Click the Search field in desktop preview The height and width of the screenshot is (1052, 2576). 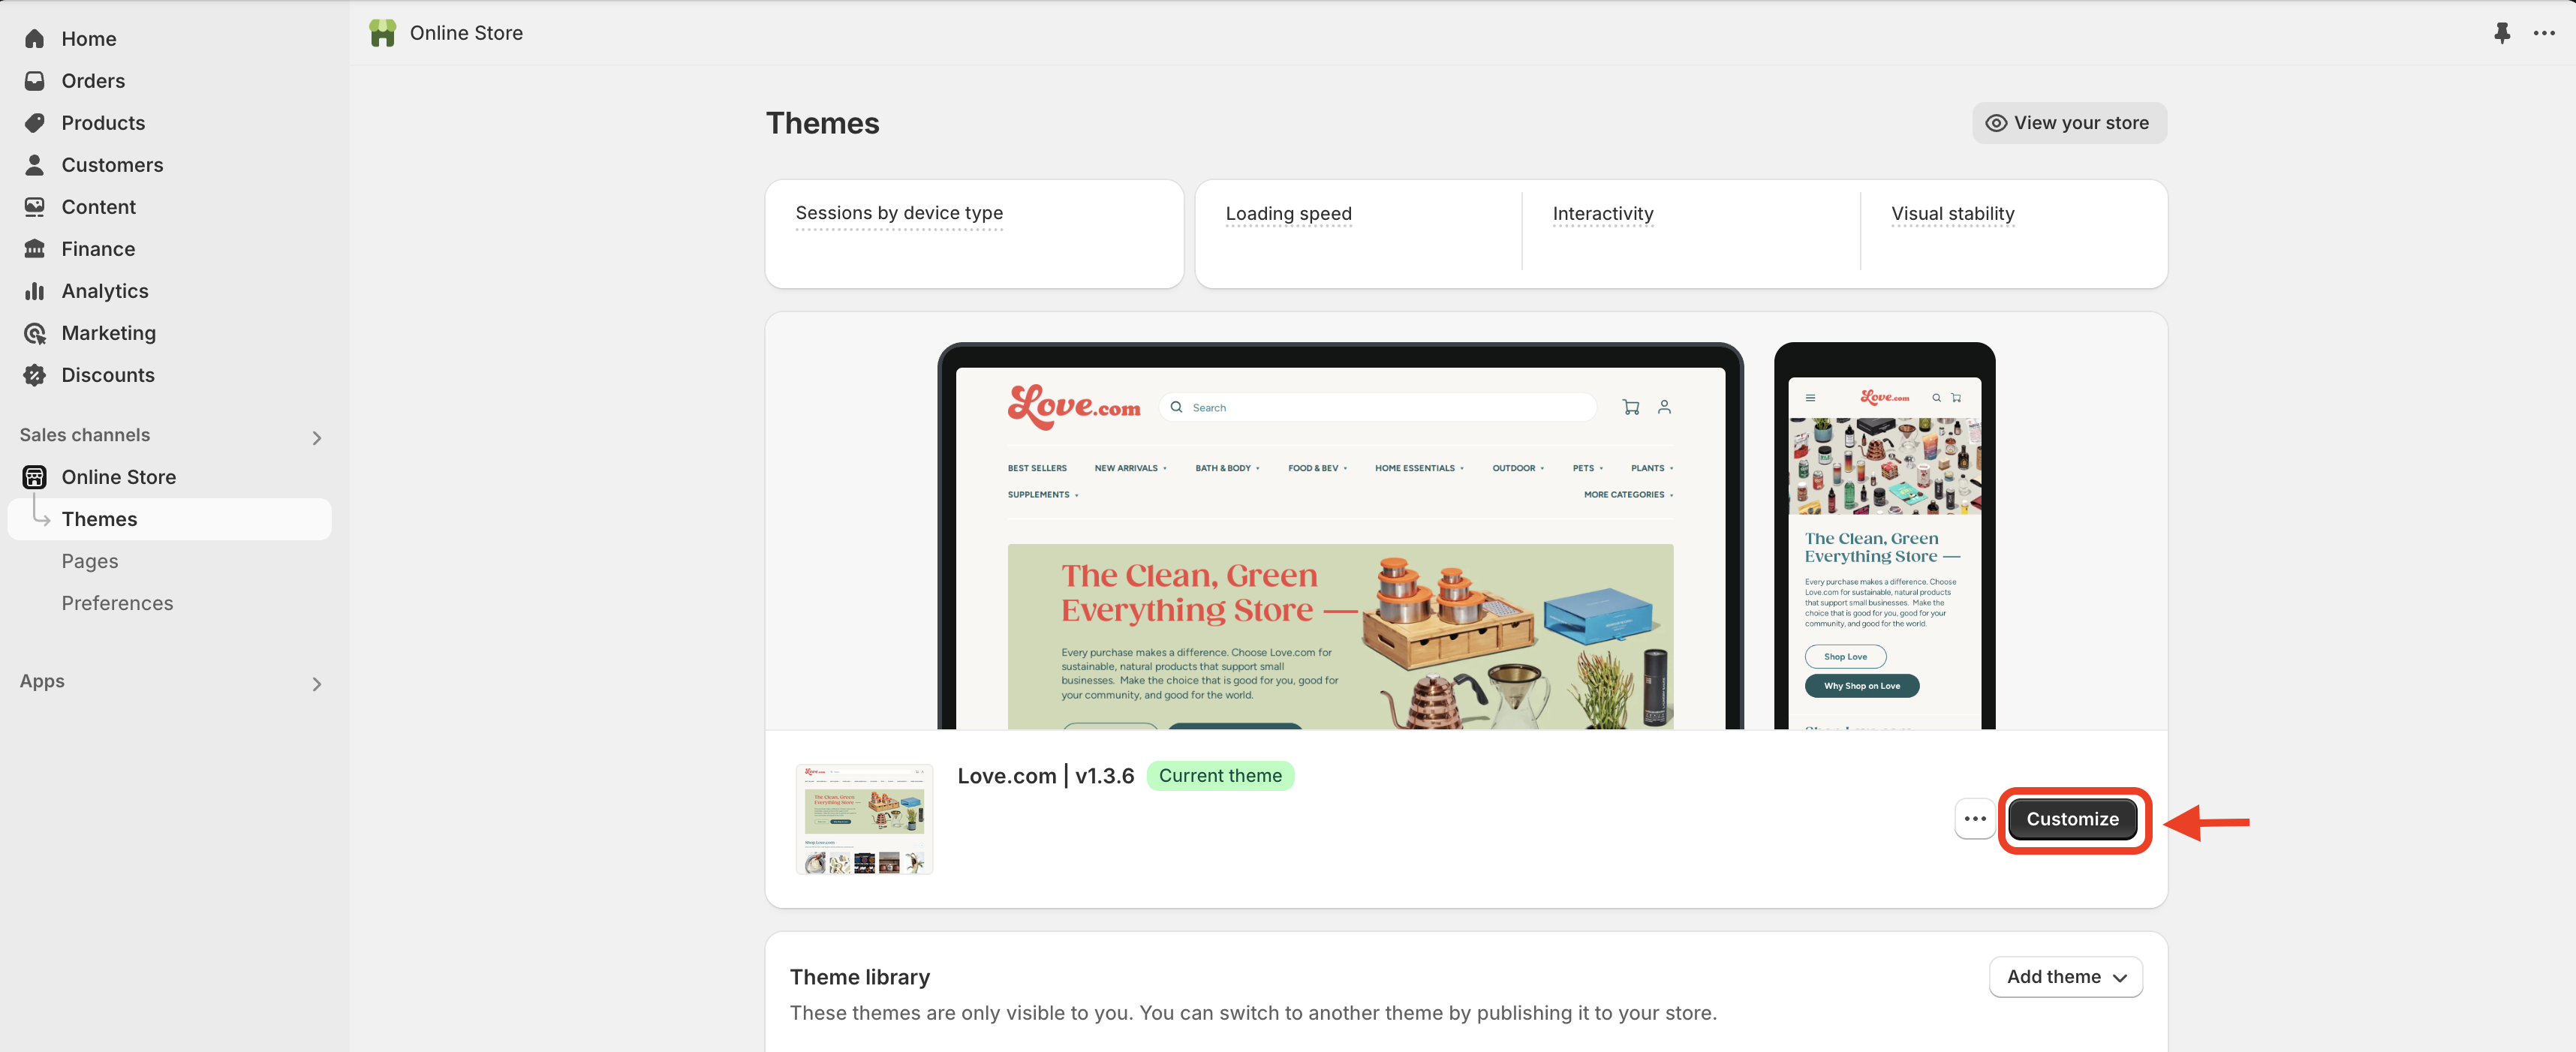[x=1377, y=407]
